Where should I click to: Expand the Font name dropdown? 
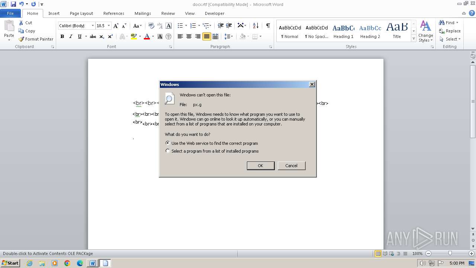click(93, 26)
